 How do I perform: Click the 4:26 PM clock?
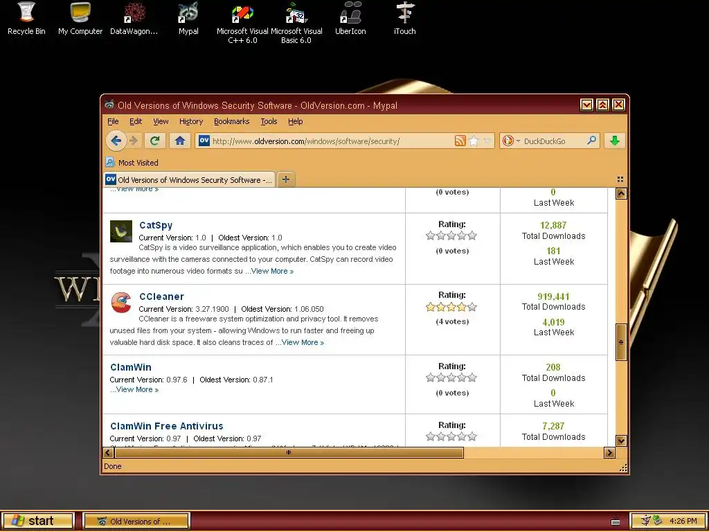pyautogui.click(x=683, y=521)
